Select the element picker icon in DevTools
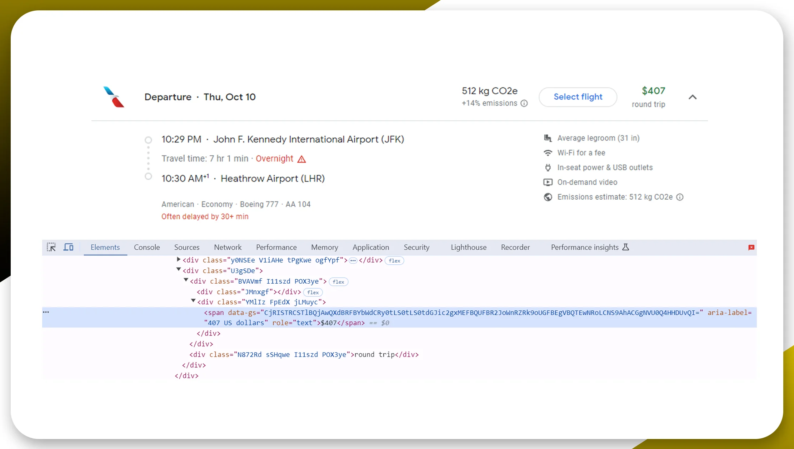Viewport: 794px width, 449px height. click(51, 247)
